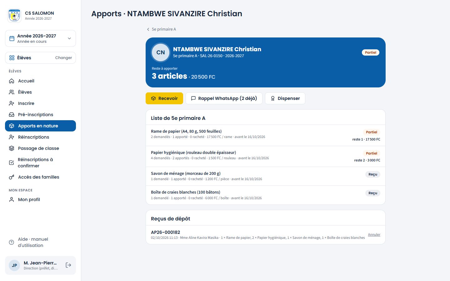Screen dimensions: 450x281
Task: Click the CS SALOMON school logo
Action: (x=14, y=16)
